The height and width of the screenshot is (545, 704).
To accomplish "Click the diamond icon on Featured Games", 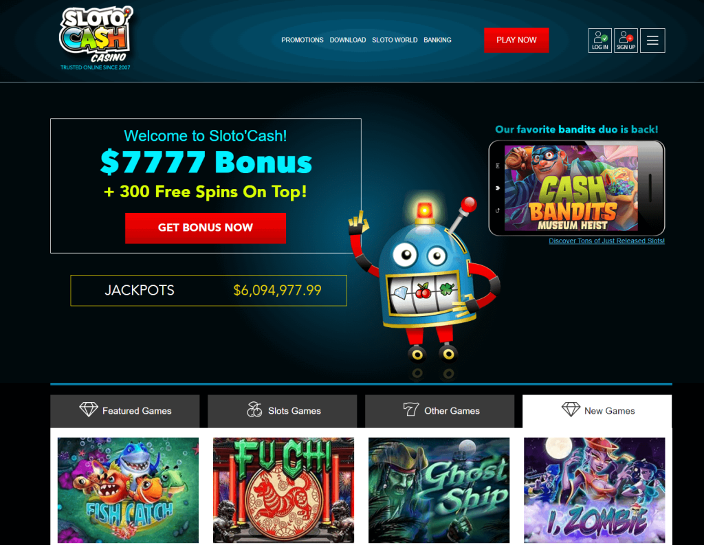I will coord(89,409).
